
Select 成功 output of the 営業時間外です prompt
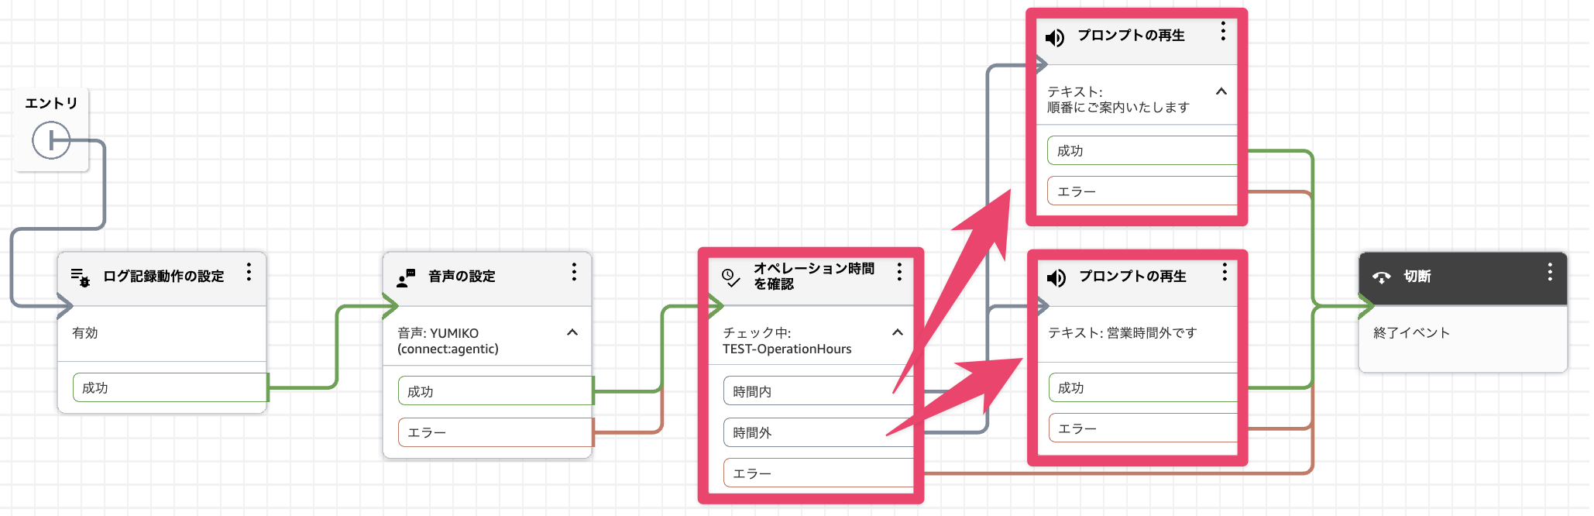click(1145, 387)
